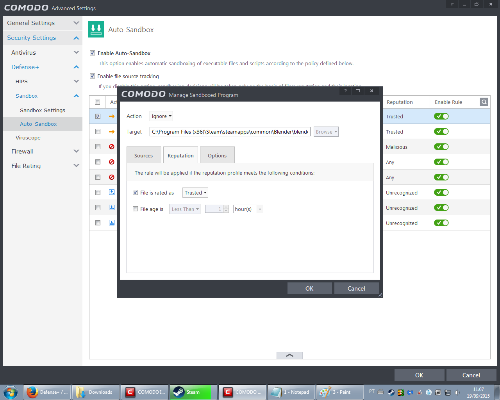Collapse Security Settings section

(x=43, y=37)
